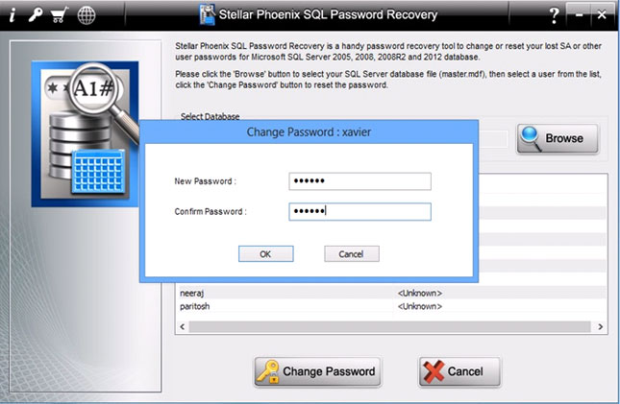Image resolution: width=620 pixels, height=404 pixels.
Task: Click the main Cancel button with red X
Action: click(x=459, y=372)
